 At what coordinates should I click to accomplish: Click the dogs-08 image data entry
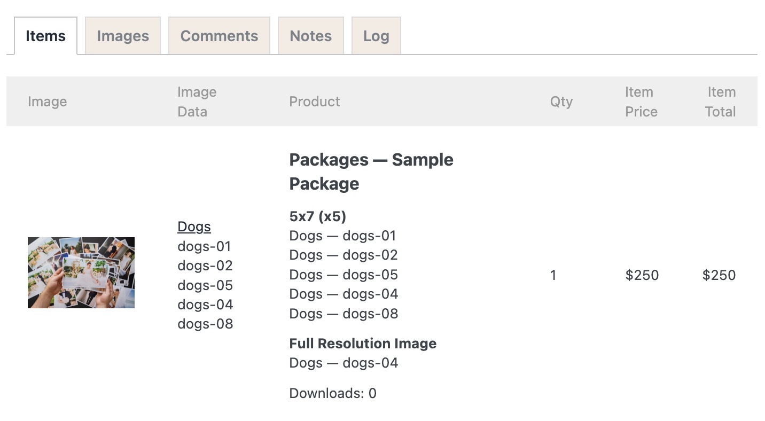[x=205, y=323]
